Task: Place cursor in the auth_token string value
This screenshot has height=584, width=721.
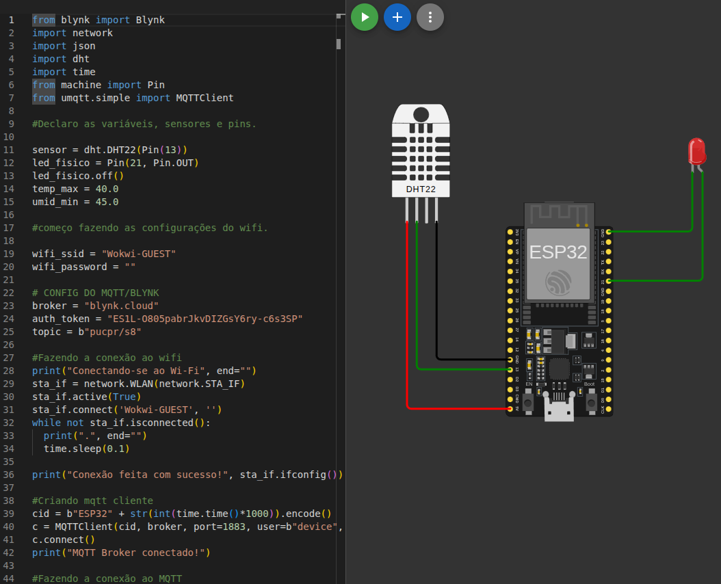Action: pos(205,319)
